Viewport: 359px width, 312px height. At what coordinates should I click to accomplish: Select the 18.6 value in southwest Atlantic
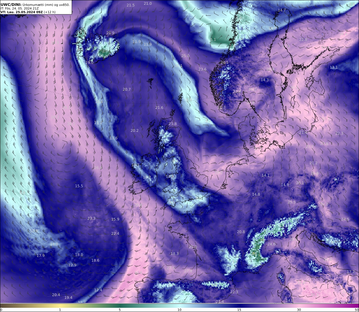(95, 260)
